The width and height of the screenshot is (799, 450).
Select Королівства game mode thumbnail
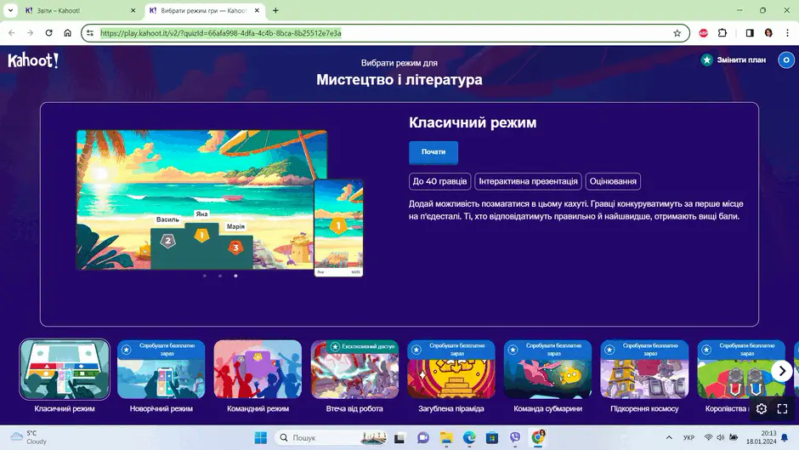(741, 369)
